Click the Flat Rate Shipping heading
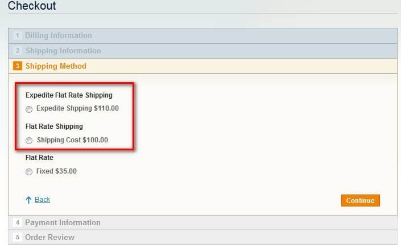Viewport: 401px width, 249px height. click(x=54, y=126)
